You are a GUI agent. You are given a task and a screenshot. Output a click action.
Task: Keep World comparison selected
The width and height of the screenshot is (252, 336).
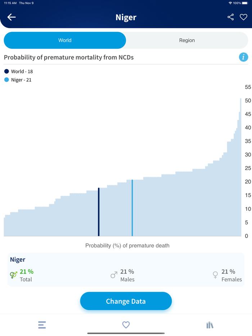65,40
